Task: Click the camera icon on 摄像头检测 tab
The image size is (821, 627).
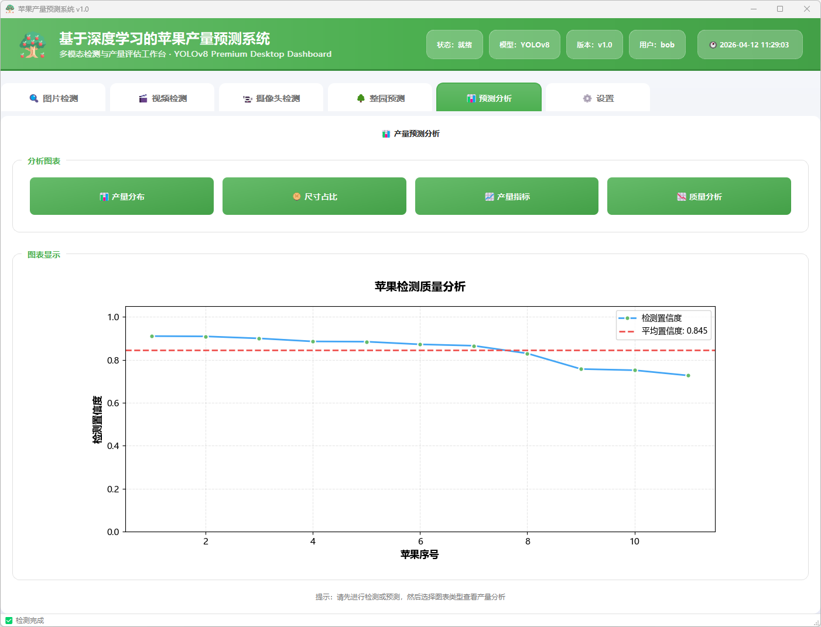Action: (x=248, y=99)
